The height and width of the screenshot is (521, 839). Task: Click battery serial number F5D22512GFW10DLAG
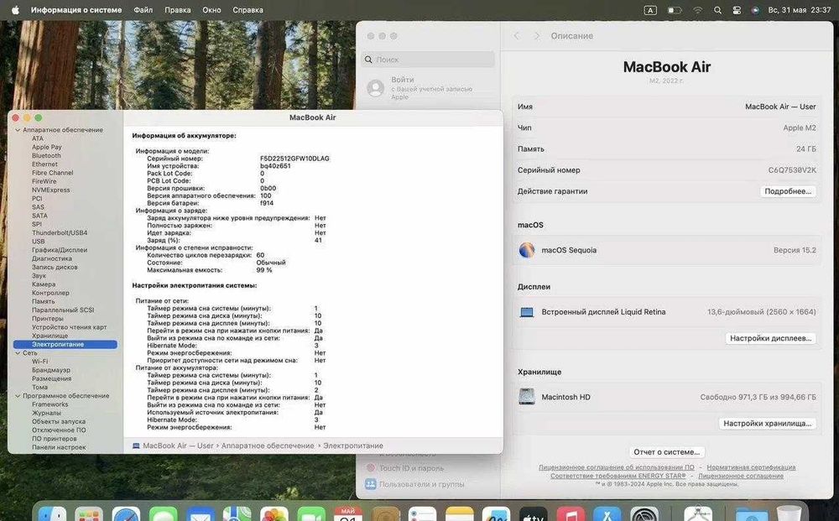tap(294, 159)
